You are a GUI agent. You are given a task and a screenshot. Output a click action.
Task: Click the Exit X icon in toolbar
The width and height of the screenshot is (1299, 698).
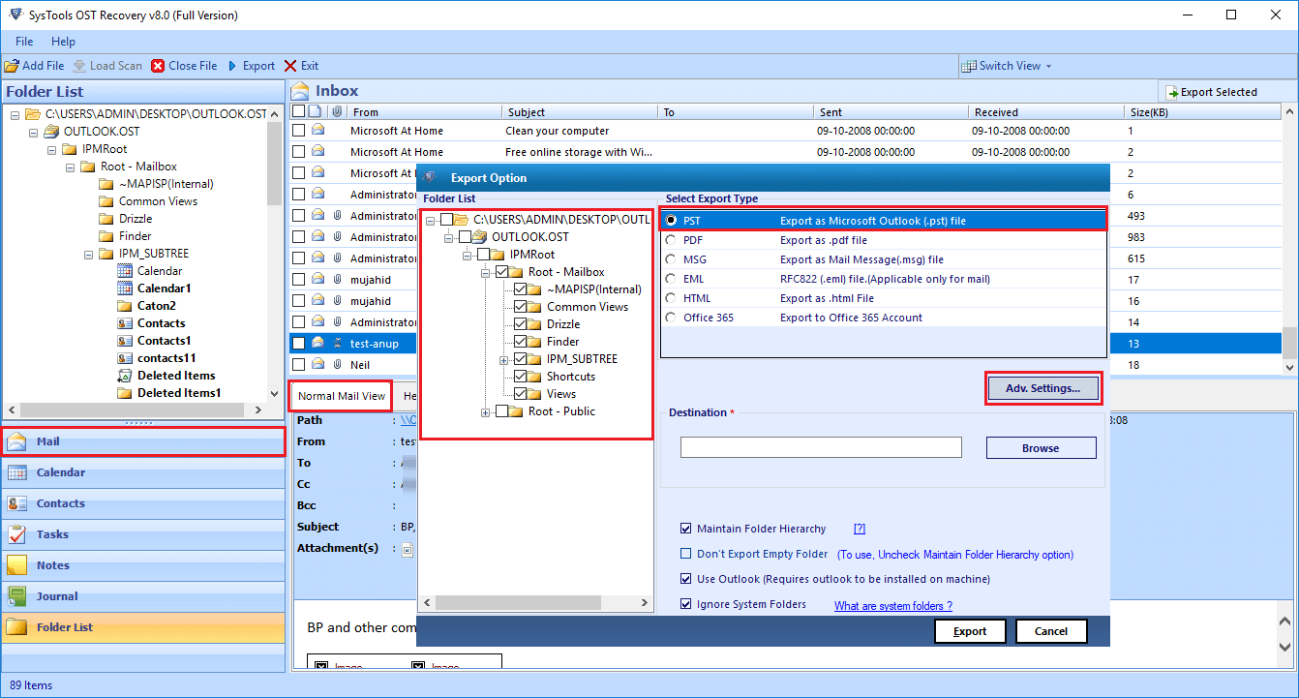coord(290,66)
